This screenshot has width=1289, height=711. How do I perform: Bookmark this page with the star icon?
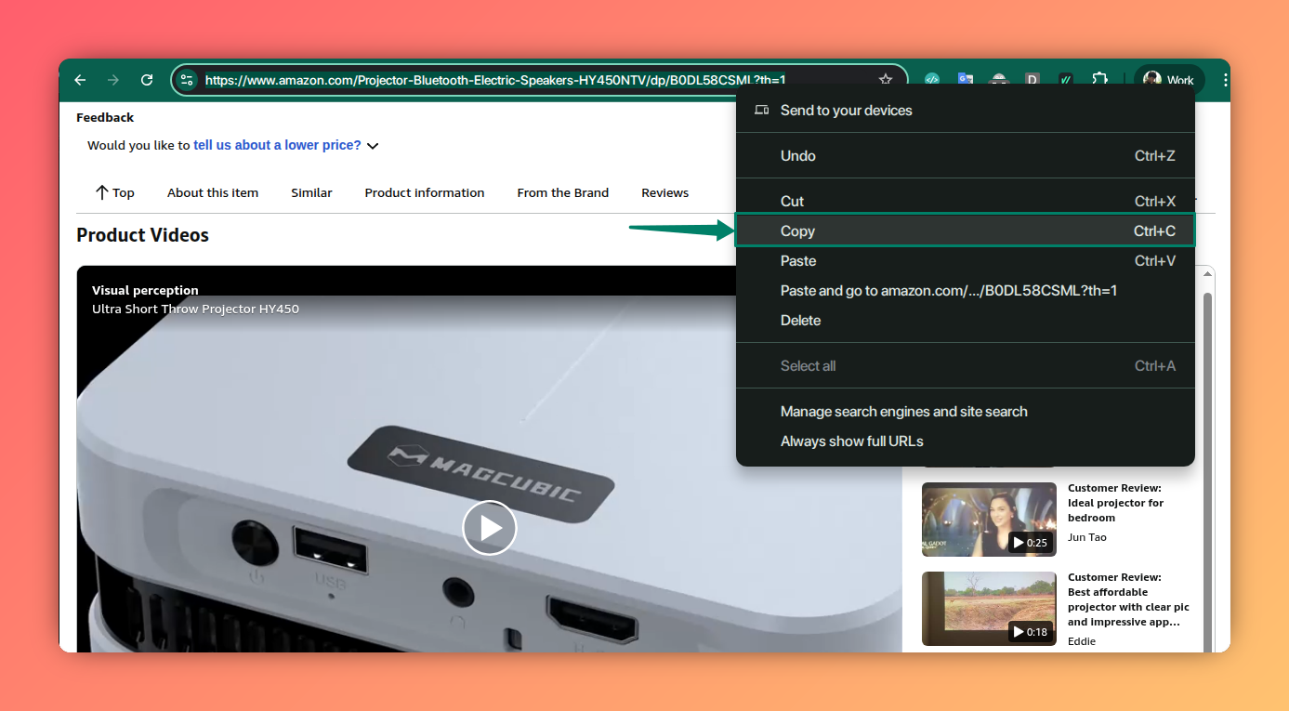(x=886, y=80)
